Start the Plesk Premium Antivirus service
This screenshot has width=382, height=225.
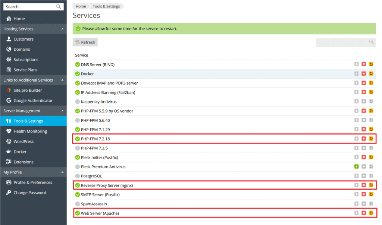[x=356, y=167]
